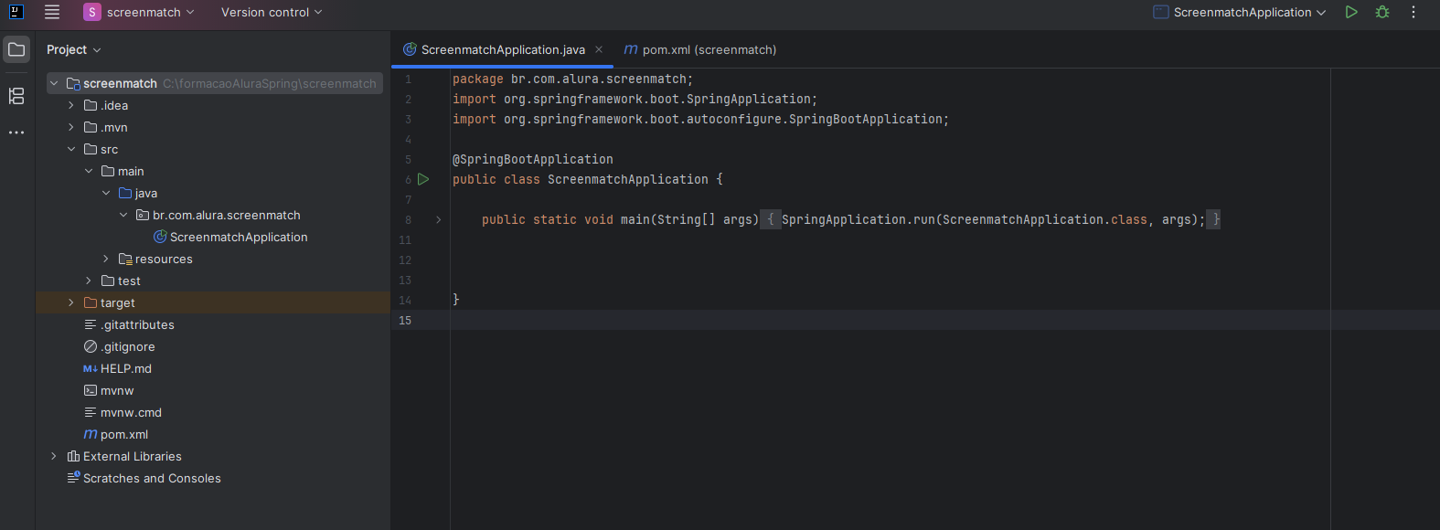Expand the folded main method on line 8
Image resolution: width=1440 pixels, height=530 pixels.
click(439, 219)
